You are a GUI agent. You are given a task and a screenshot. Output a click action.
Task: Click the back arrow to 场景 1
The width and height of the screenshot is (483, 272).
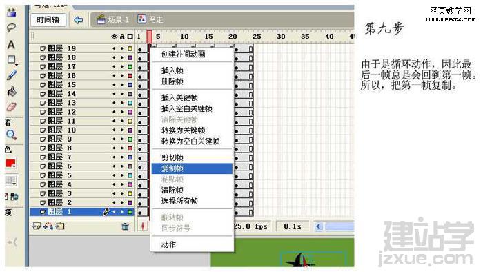(x=79, y=20)
